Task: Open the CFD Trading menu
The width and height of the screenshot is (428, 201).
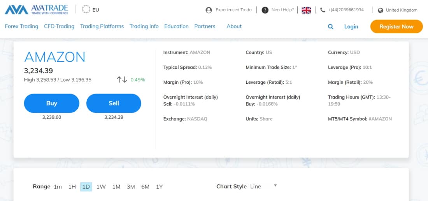Action: pos(59,26)
